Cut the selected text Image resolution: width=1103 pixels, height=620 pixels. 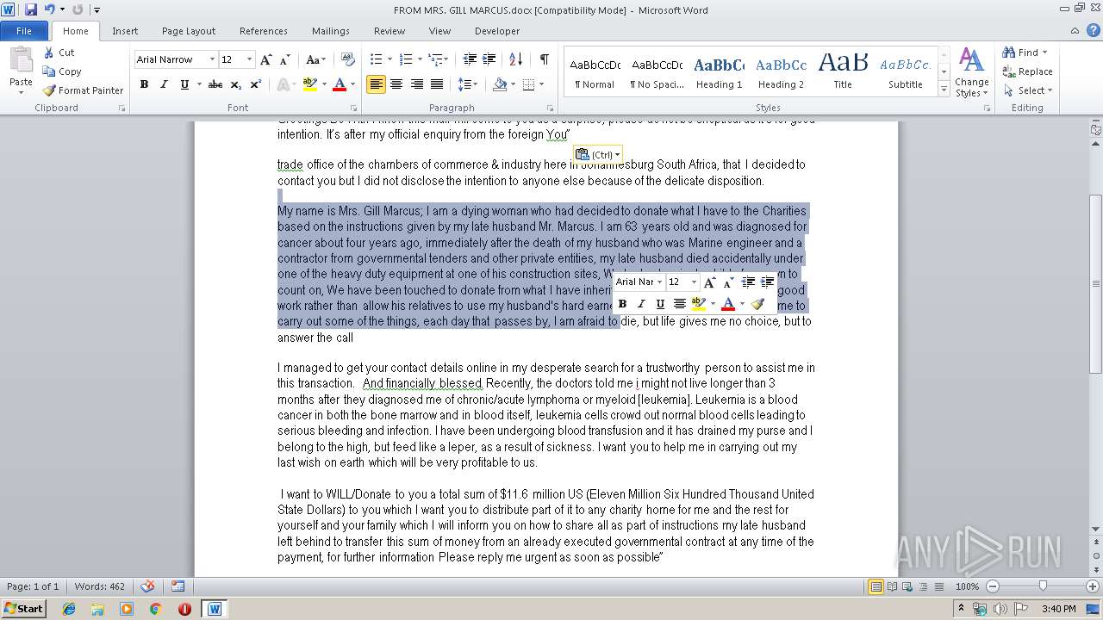pyautogui.click(x=59, y=53)
